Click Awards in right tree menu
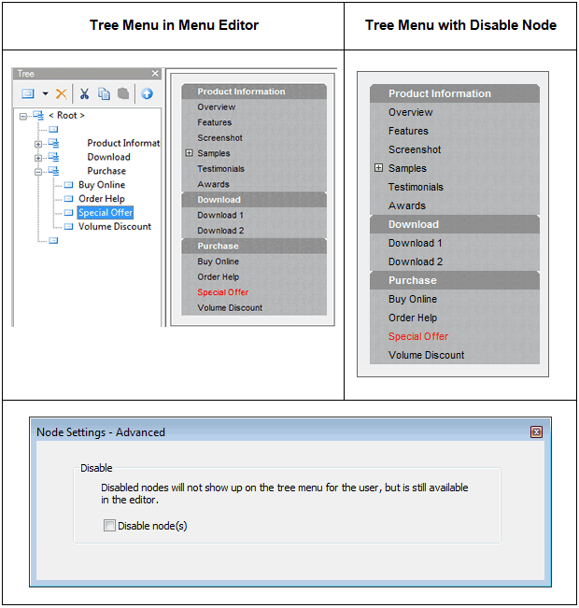Viewport: 579px width, 608px height. tap(407, 205)
